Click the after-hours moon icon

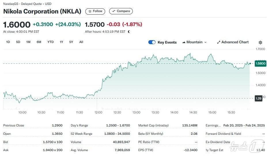pyautogui.click(x=129, y=32)
